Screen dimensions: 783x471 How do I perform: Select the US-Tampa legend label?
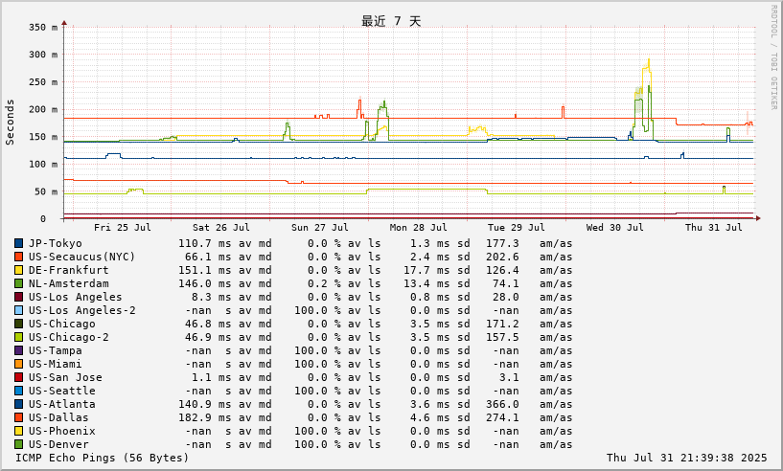coord(55,350)
